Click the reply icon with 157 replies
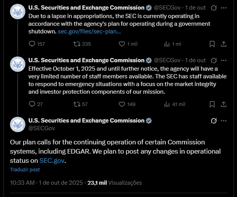This screenshot has height=197, width=237. point(32,44)
